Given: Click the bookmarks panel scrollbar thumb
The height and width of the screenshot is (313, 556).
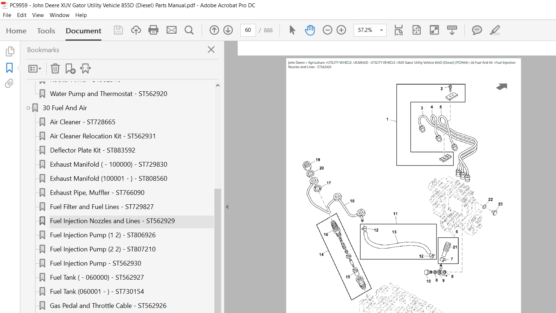Looking at the screenshot, I should click(218, 250).
